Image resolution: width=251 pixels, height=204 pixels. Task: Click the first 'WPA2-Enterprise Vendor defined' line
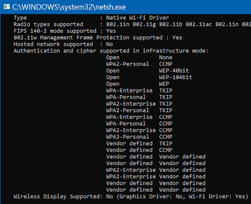click(x=156, y=170)
